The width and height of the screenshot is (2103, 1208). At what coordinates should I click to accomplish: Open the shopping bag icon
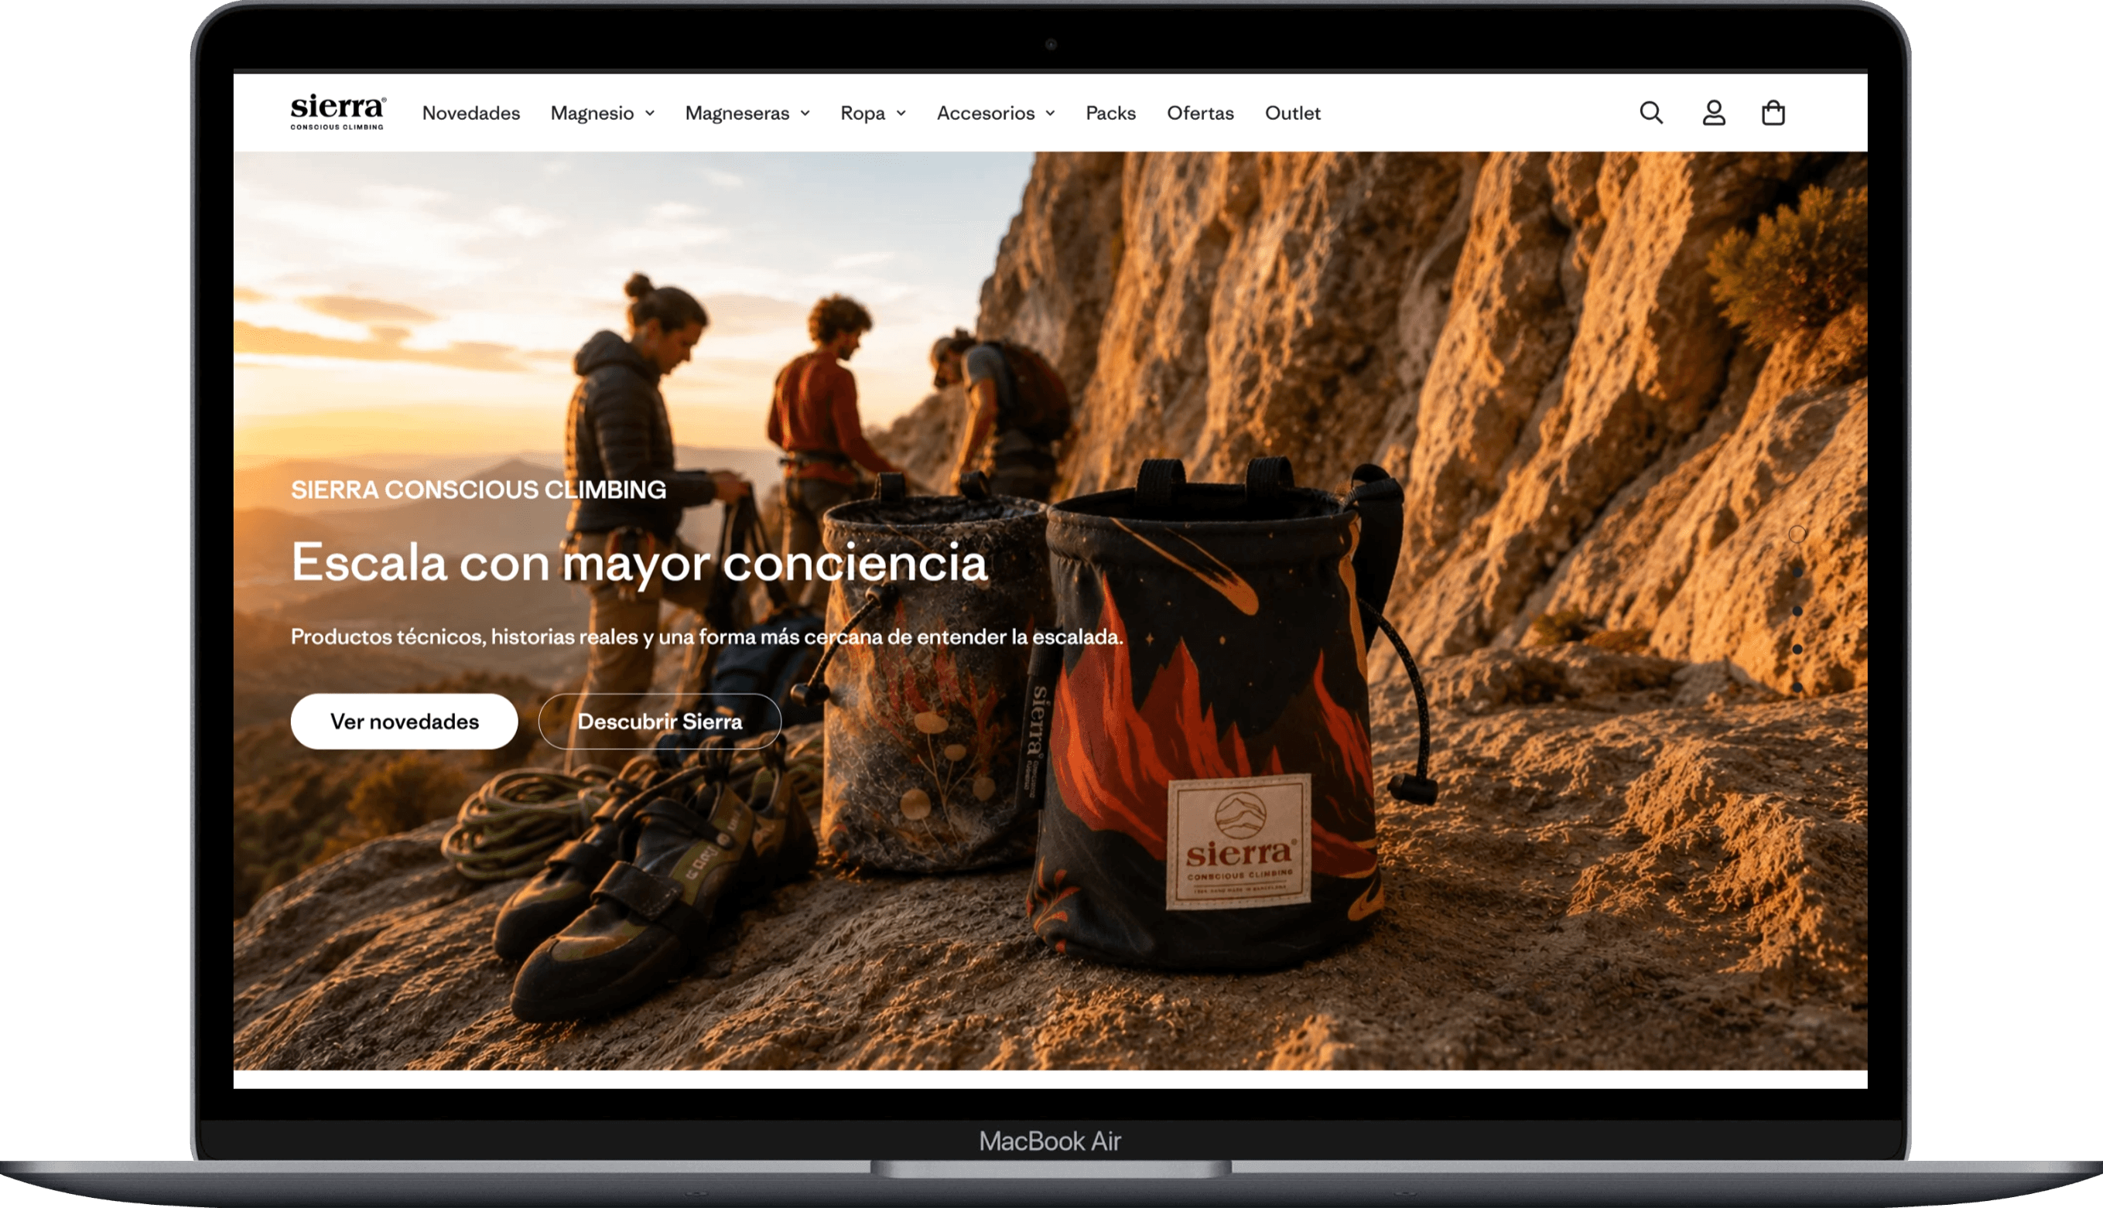click(x=1773, y=113)
